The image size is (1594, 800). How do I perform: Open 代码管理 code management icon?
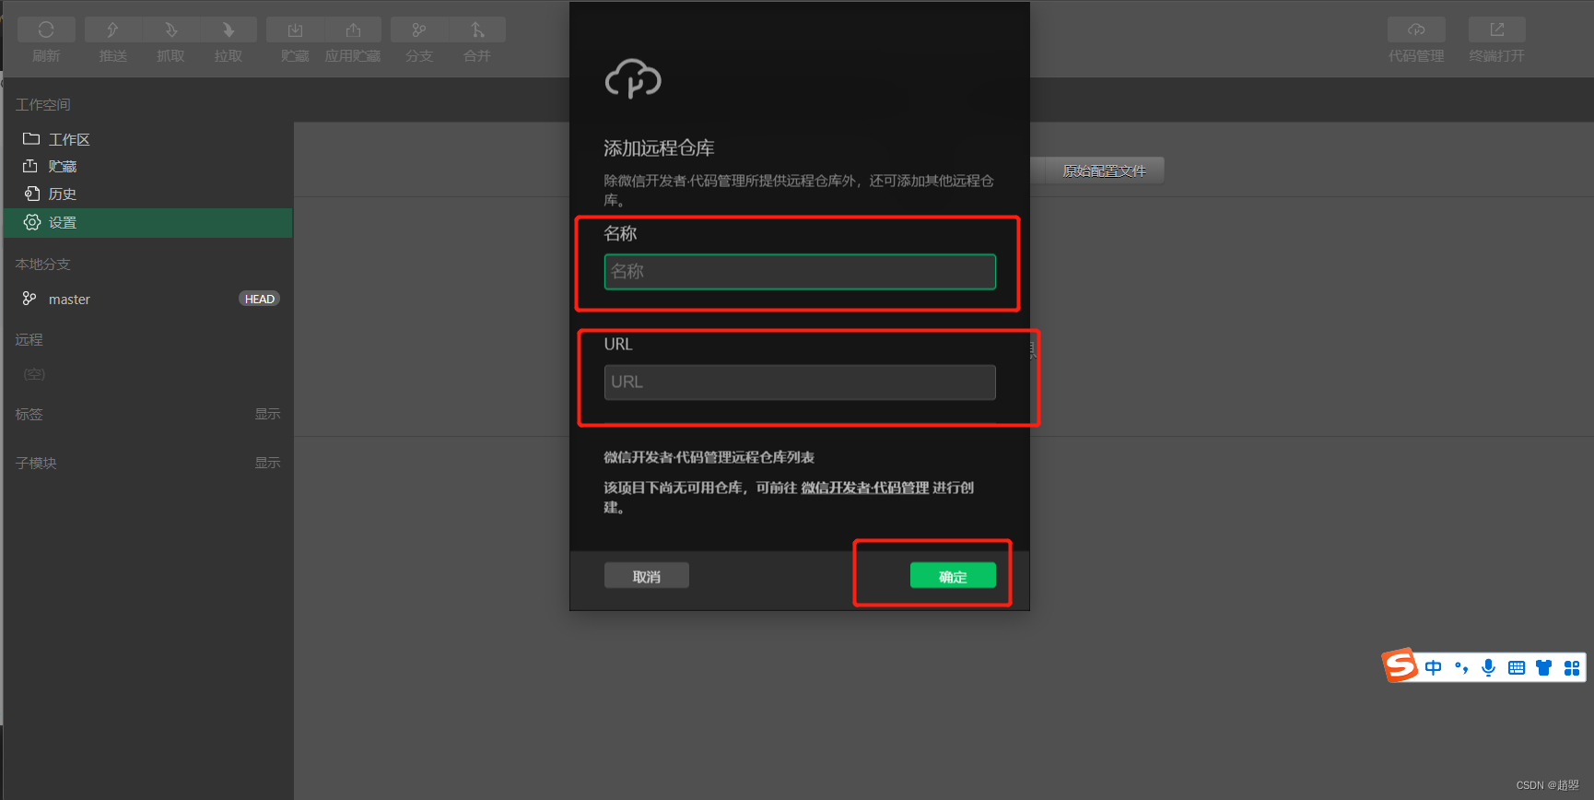(1416, 30)
